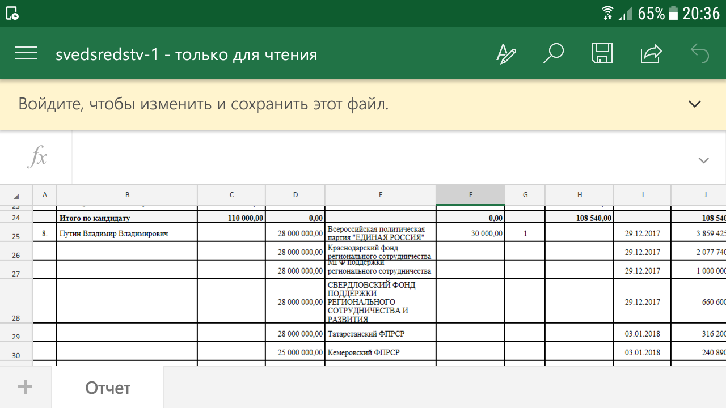726x408 pixels.
Task: Expand the formula bar chevron
Action: (704, 160)
